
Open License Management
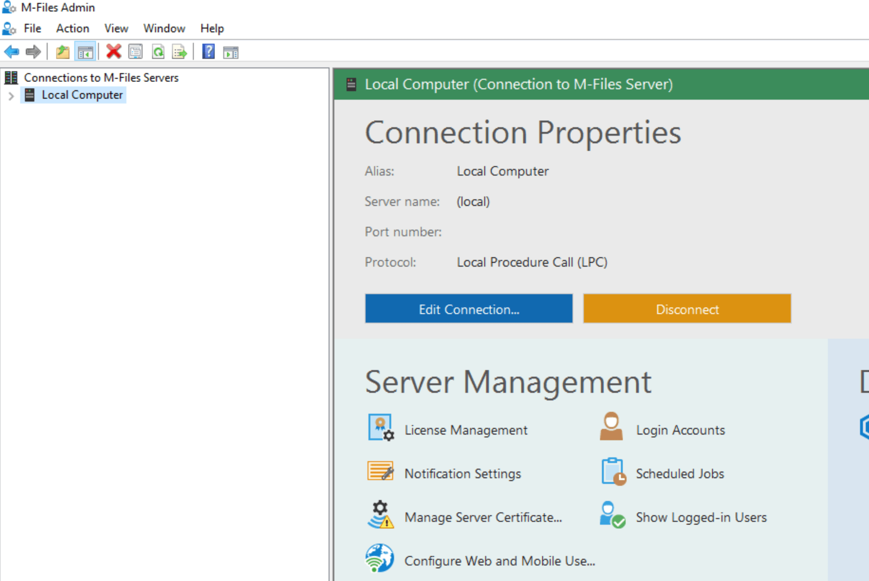[x=465, y=430]
